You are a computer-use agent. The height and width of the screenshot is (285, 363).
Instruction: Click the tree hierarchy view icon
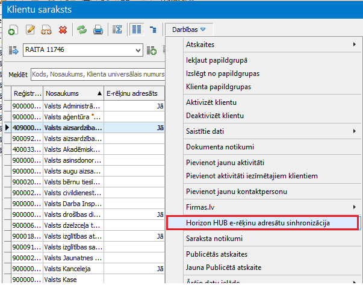(x=153, y=30)
